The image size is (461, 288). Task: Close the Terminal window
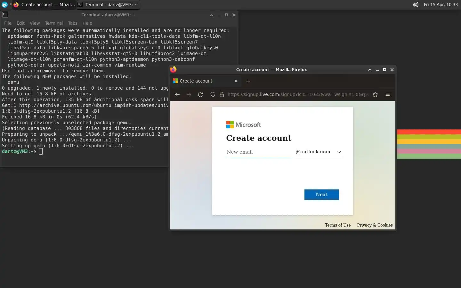pos(234,15)
